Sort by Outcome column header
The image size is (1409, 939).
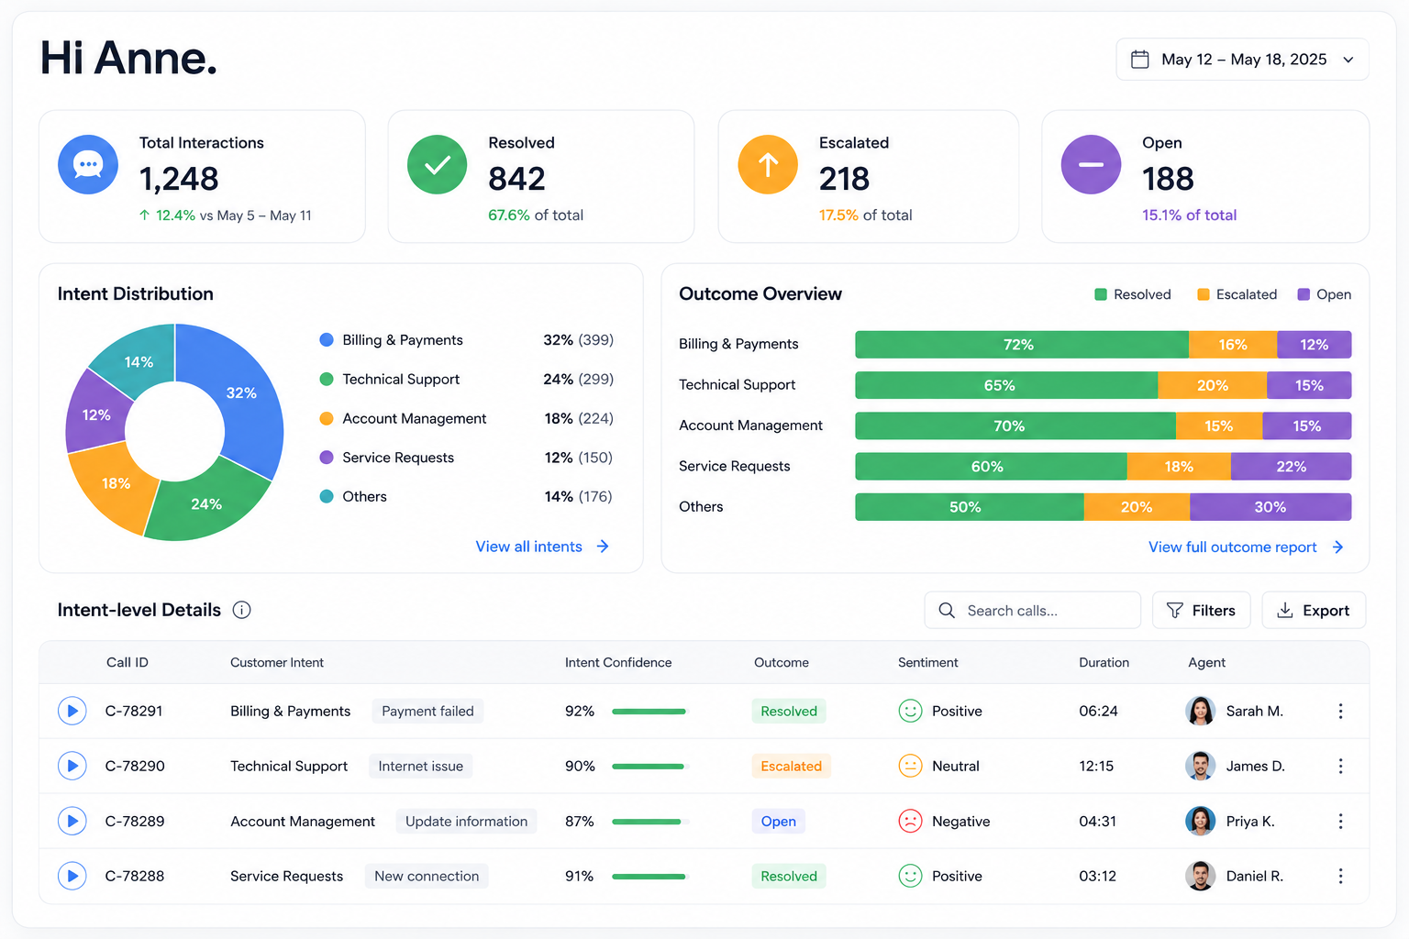pos(782,663)
